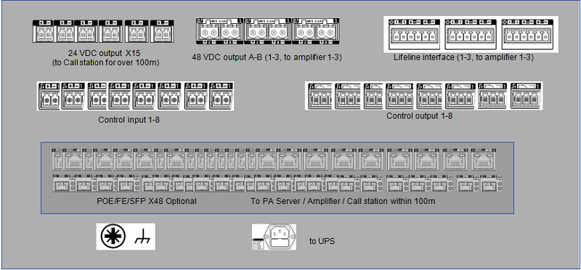The image size is (581, 270).
Task: Click "(to Call station for over 100m)" text
Action: pyautogui.click(x=106, y=63)
